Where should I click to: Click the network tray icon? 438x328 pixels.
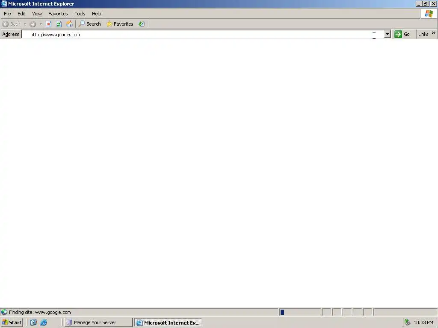point(408,322)
